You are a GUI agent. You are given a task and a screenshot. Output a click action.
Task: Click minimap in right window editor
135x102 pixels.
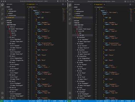coord(132,15)
